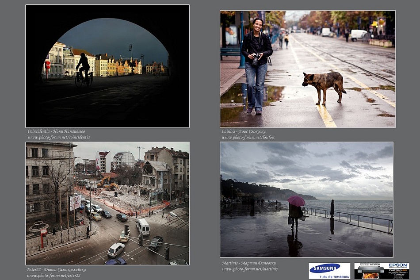Click the Ester22 author caption
The height and width of the screenshot is (280, 420).
(x=56, y=269)
